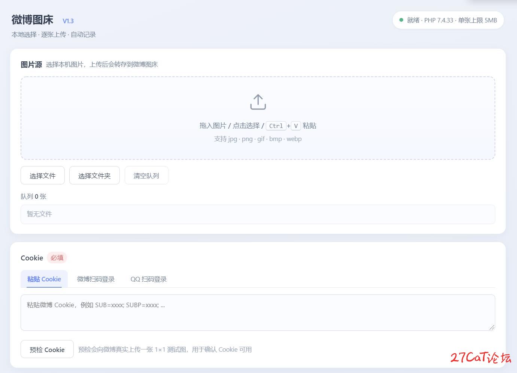
Task: Click the Cookie textarea resize handle
Action: coord(492,327)
